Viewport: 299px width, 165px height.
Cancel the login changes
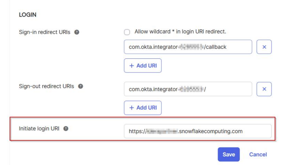258,154
